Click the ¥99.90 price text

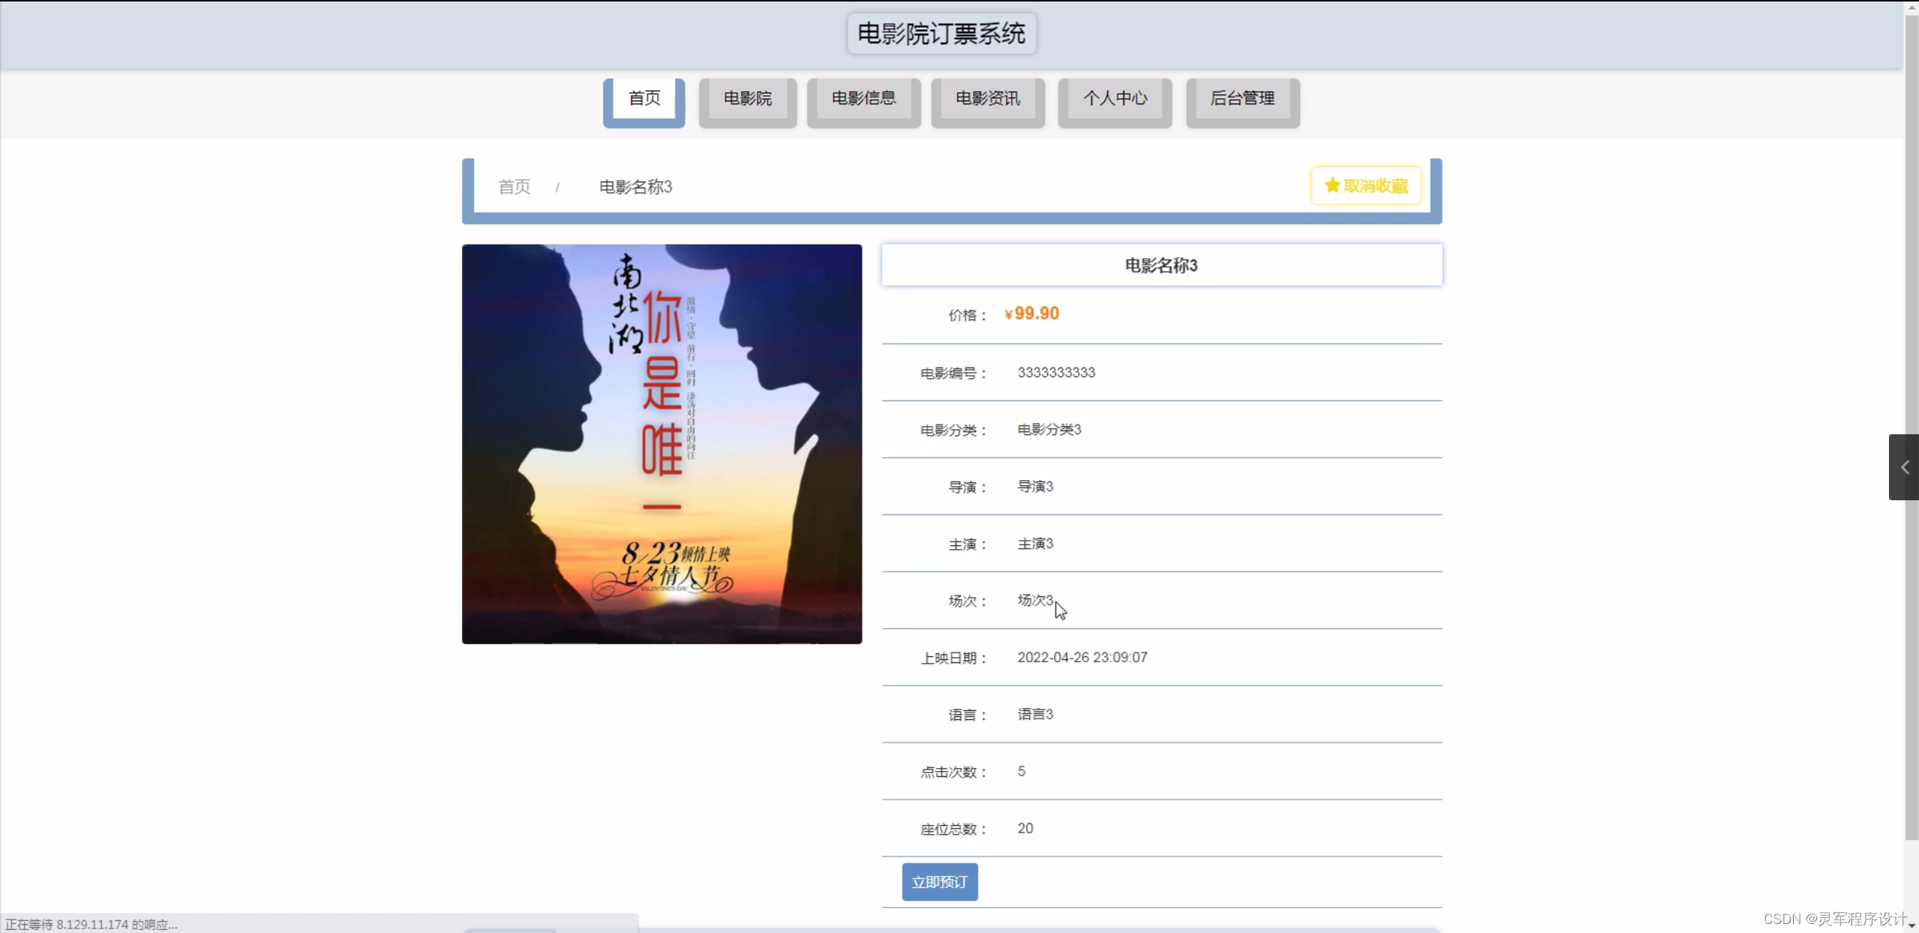1032,313
